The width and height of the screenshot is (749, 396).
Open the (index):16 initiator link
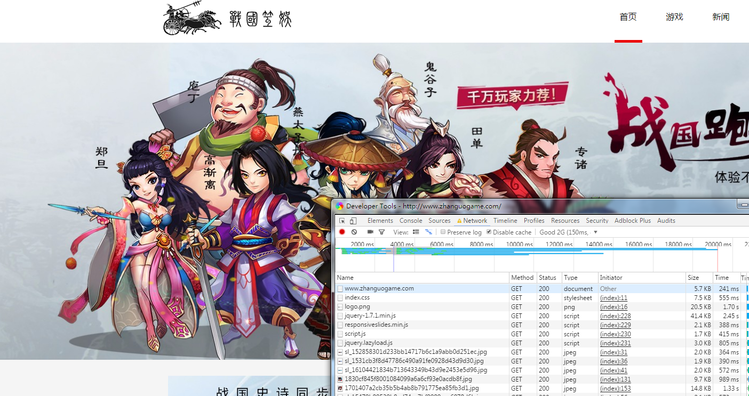pos(613,307)
